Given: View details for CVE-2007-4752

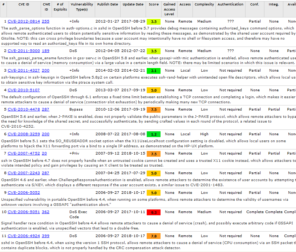Looking at the screenshot, I should coord(24,153).
